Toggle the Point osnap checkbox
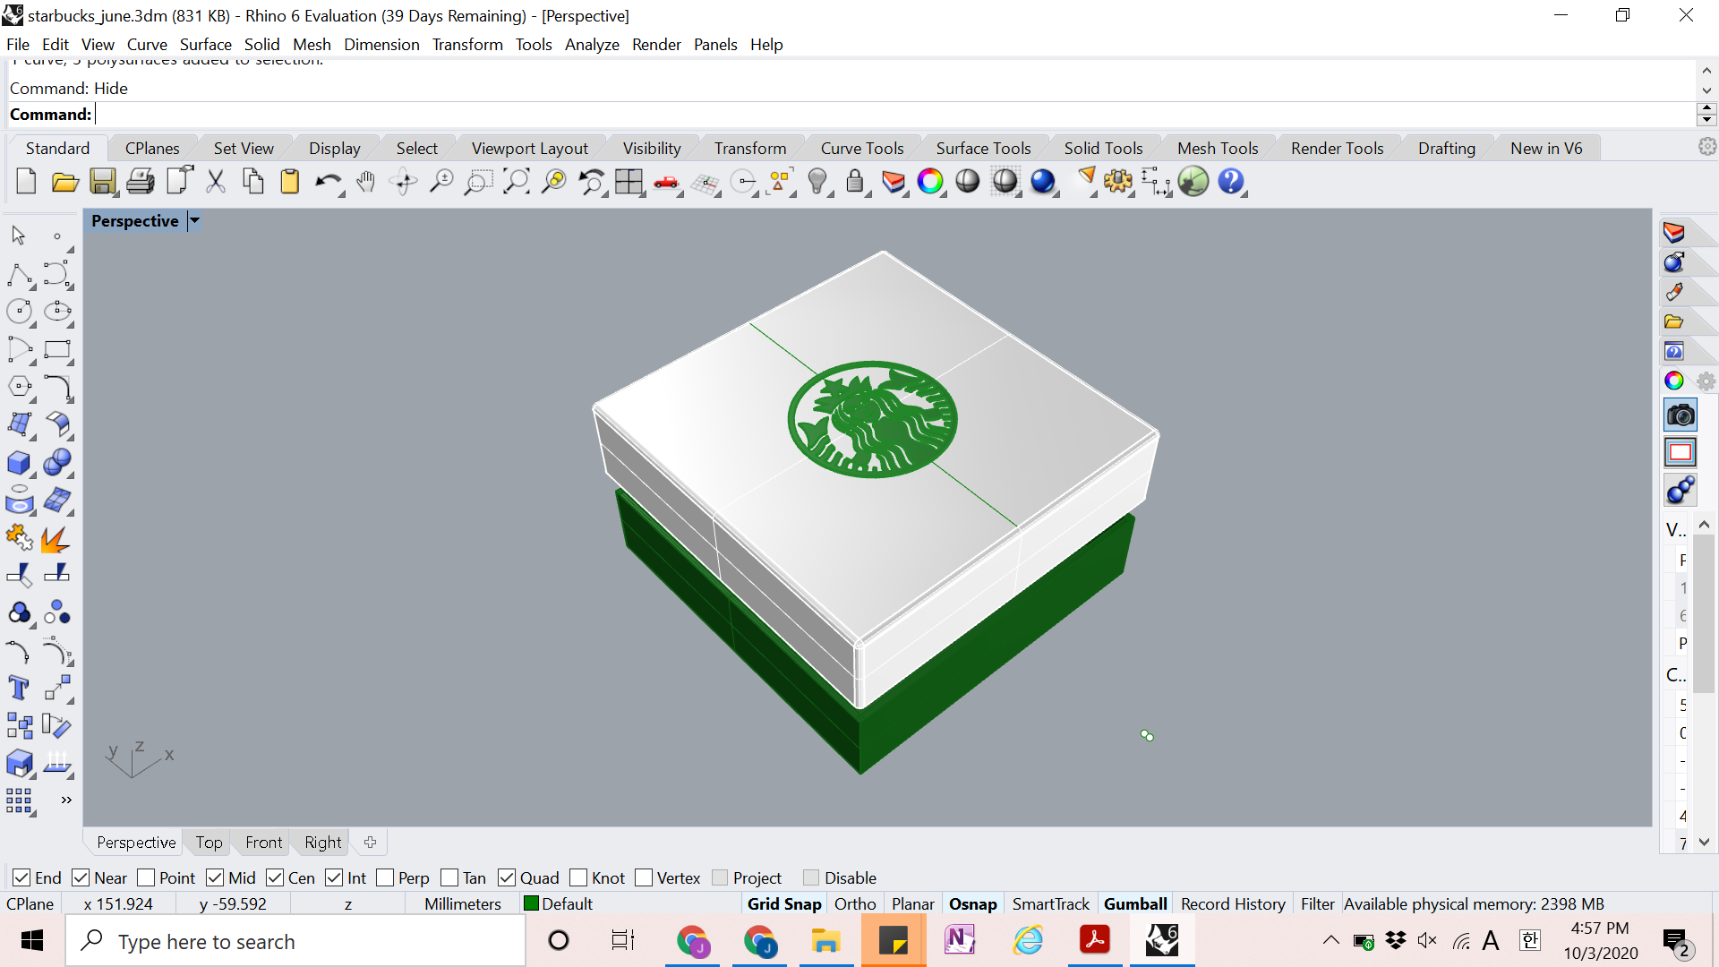 click(x=147, y=877)
